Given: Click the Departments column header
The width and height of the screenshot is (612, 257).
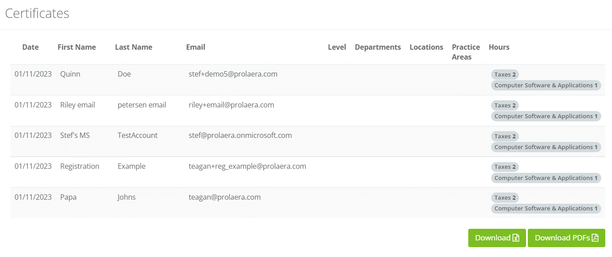Looking at the screenshot, I should coord(378,47).
